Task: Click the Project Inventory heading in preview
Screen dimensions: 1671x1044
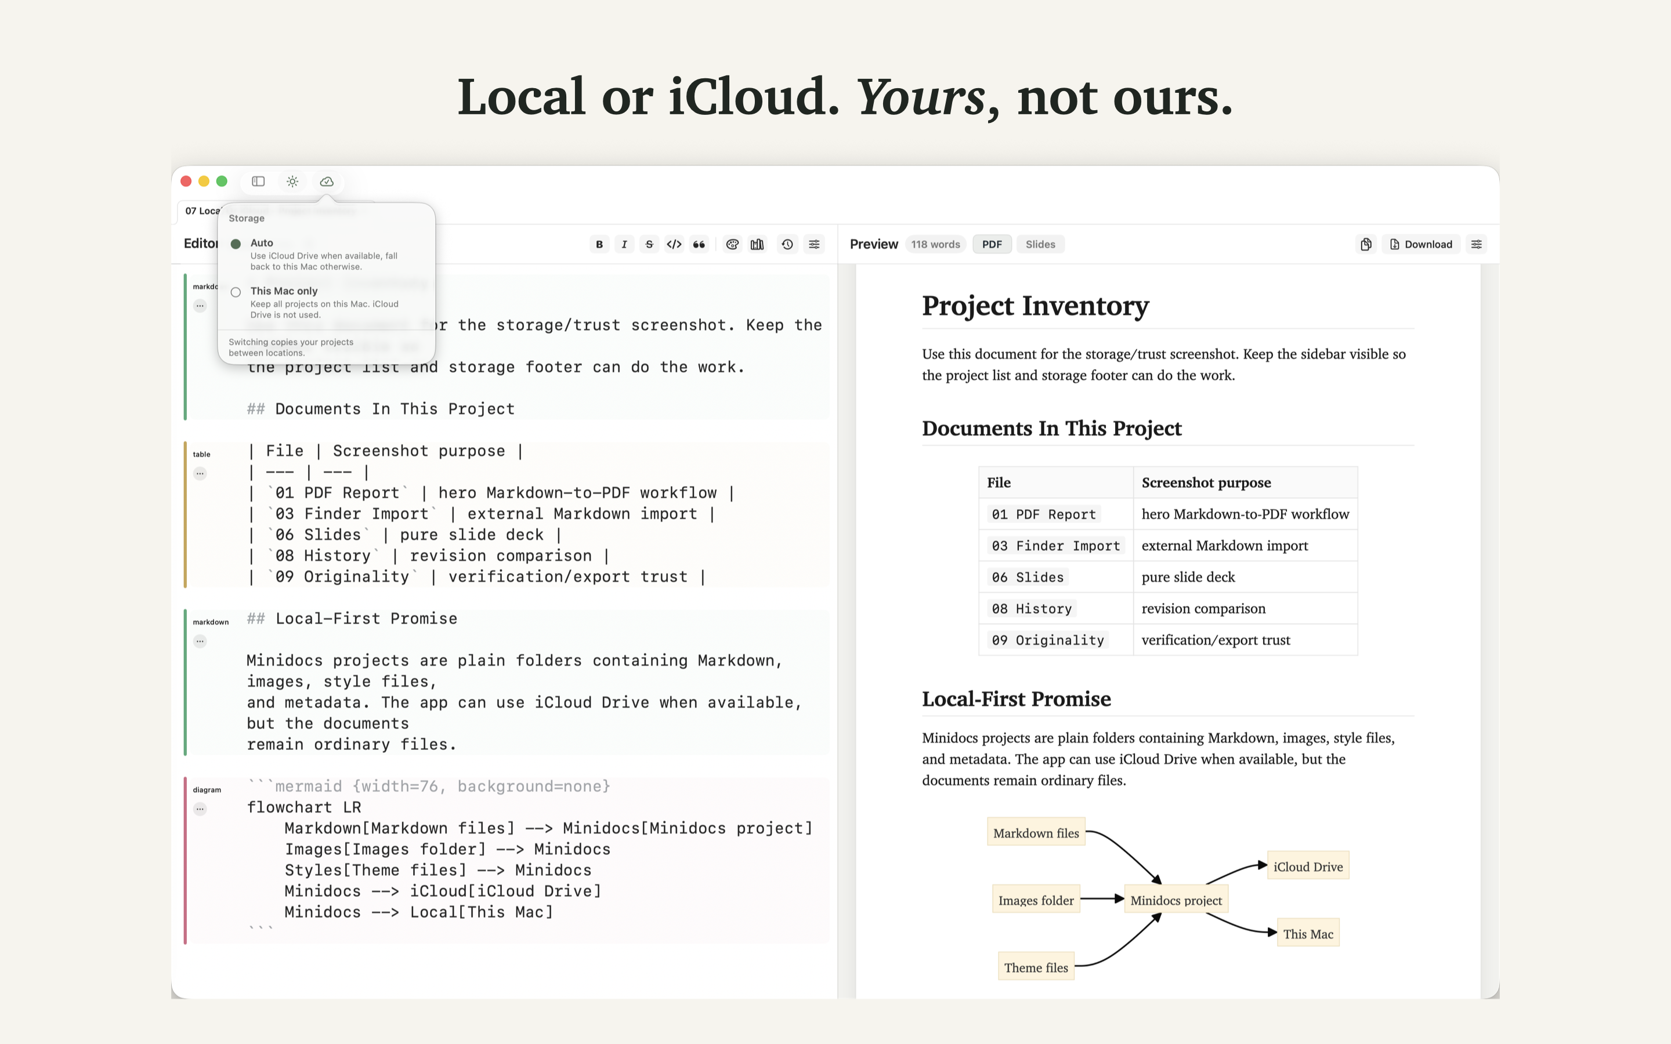Action: [x=1035, y=306]
